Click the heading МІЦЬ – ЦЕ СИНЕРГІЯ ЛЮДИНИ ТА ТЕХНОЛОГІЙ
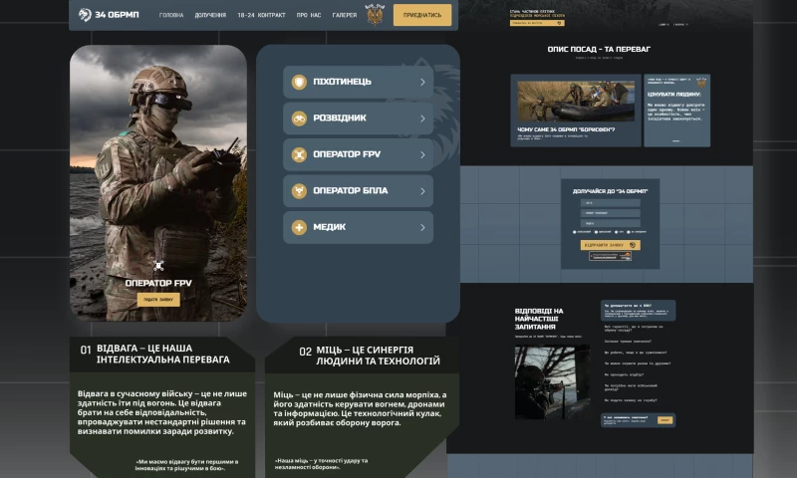This screenshot has height=478, width=797. click(x=379, y=356)
